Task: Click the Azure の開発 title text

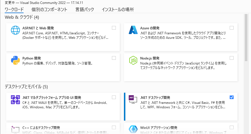Action: pos(150,28)
